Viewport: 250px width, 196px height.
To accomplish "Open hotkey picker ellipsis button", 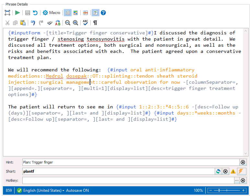I will pos(237,180).
